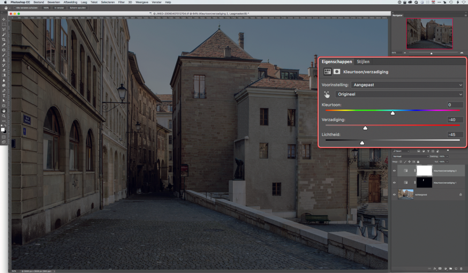Viewport: 468px width, 273px height.
Task: Open the Bewerken menu
Action: click(x=54, y=2)
